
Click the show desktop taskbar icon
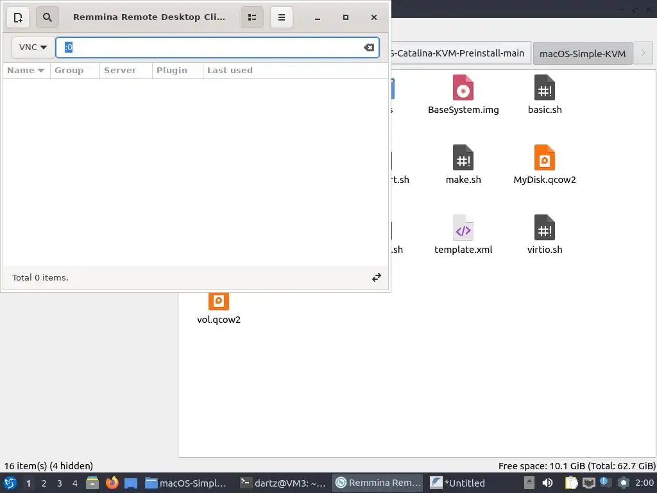pyautogui.click(x=131, y=483)
